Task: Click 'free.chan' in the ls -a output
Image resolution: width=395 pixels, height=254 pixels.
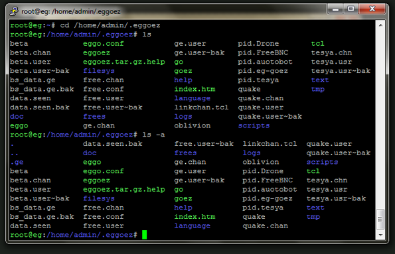Action: (104, 208)
